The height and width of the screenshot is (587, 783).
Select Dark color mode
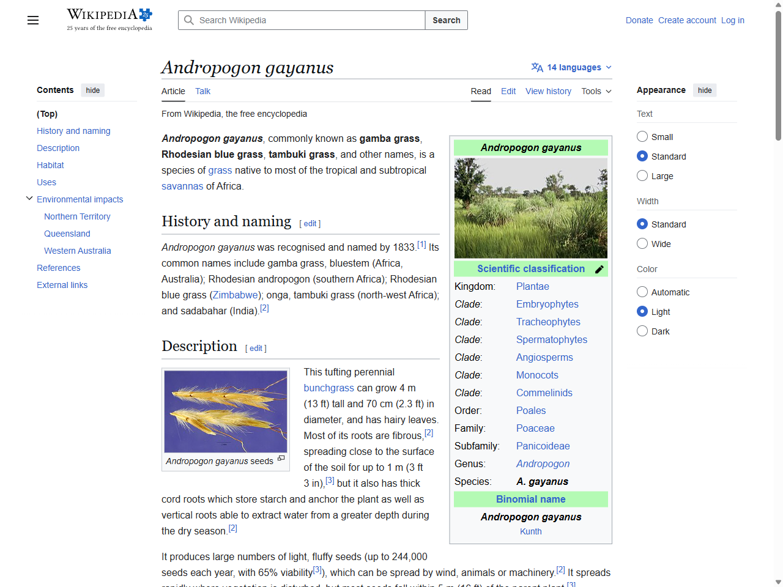tap(642, 331)
